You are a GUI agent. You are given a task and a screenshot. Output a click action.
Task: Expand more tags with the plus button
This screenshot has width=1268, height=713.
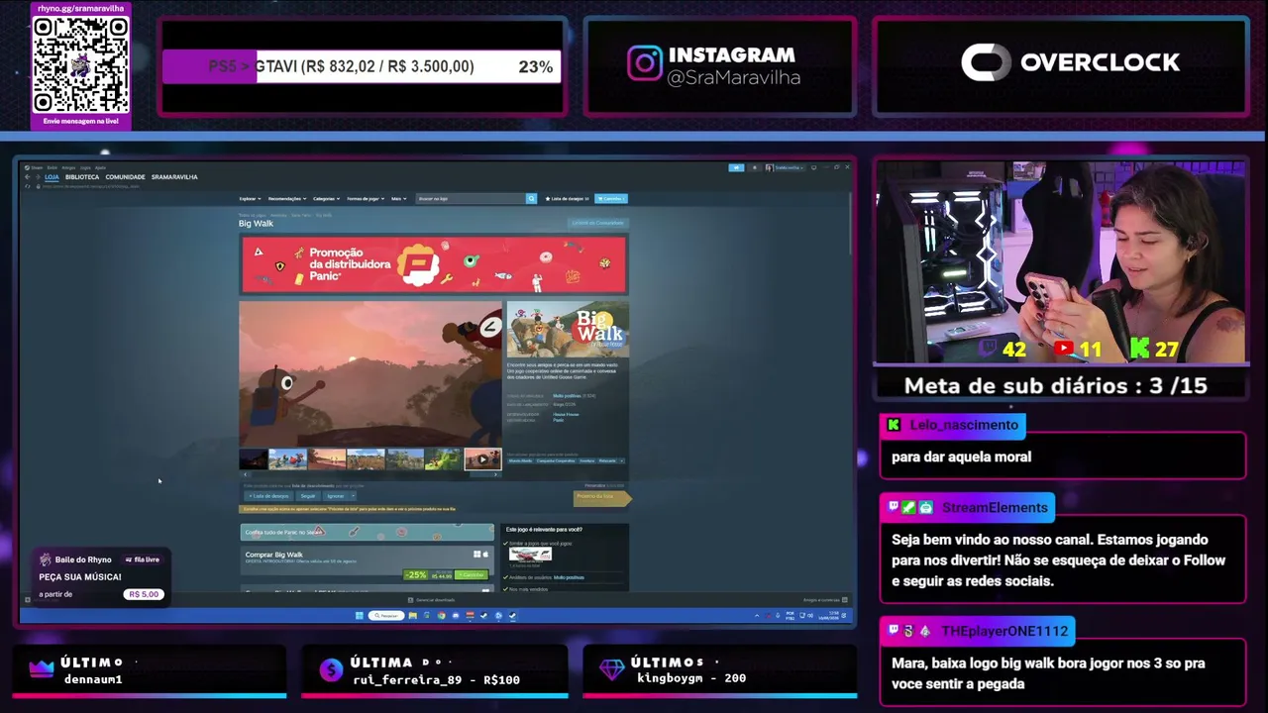(621, 460)
